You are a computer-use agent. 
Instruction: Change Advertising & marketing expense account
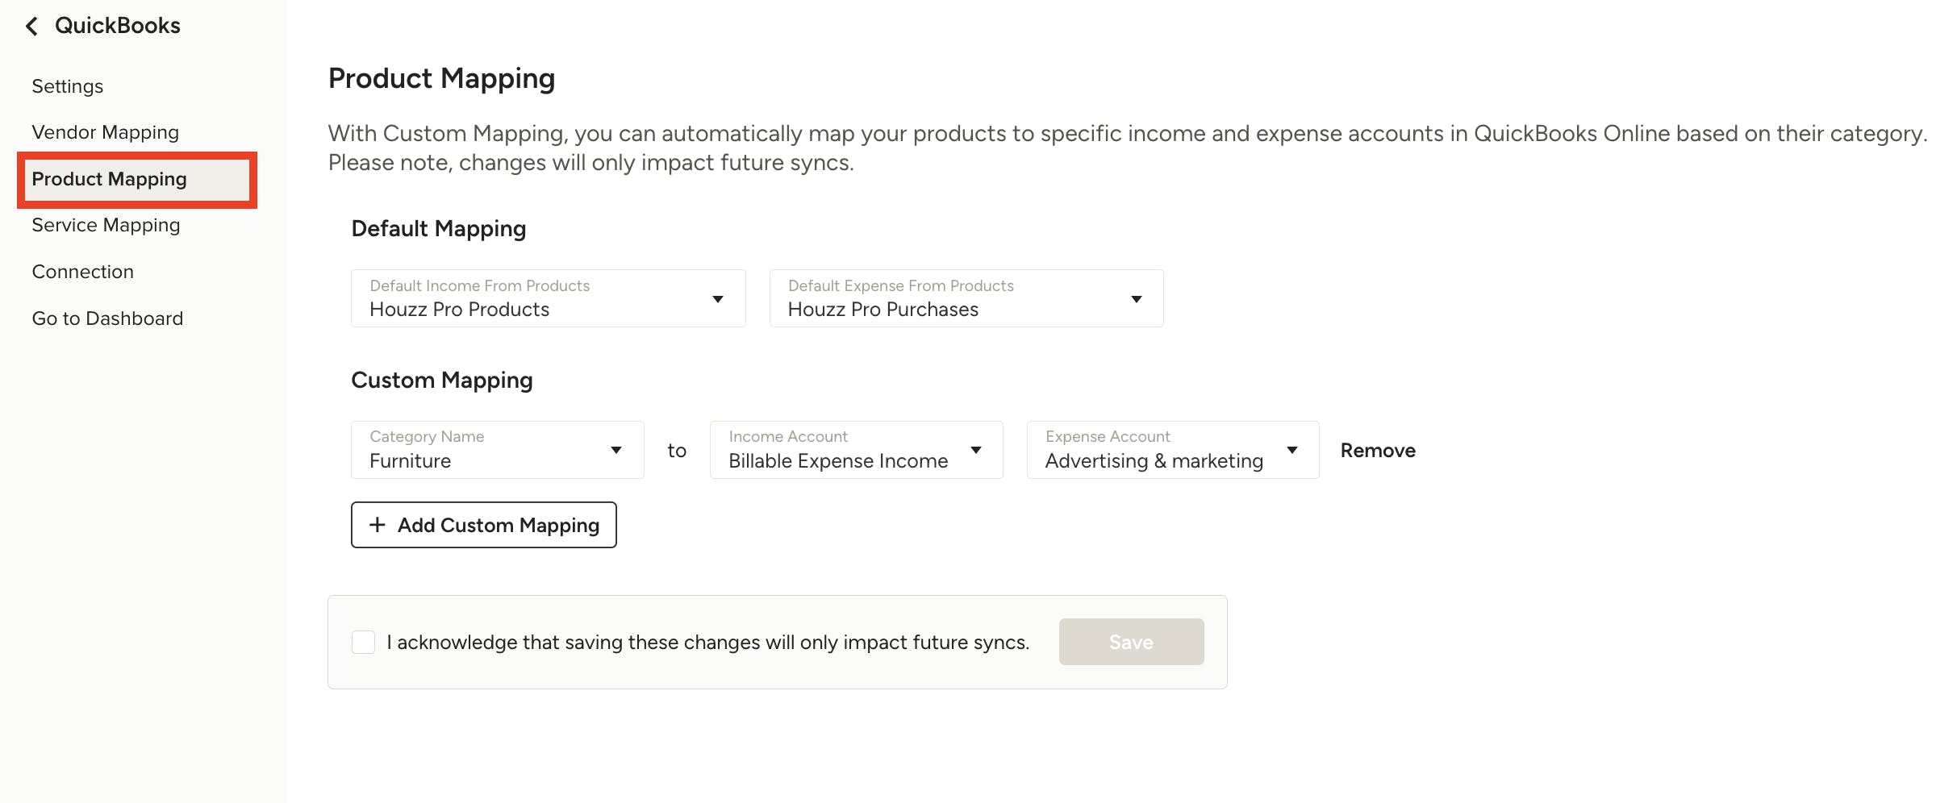tap(1171, 450)
